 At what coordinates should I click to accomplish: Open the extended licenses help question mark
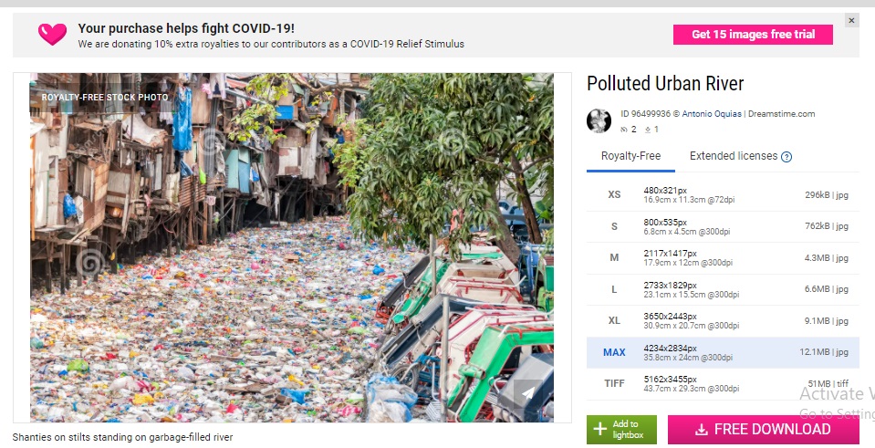pyautogui.click(x=786, y=157)
